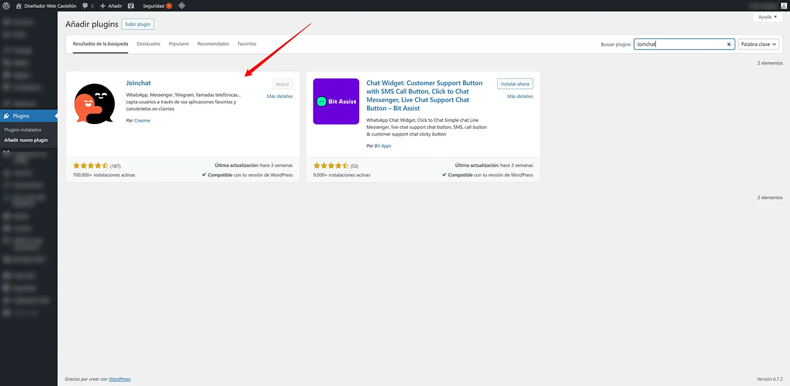Select the '9.000+ instalaciones activas' text

coord(342,175)
